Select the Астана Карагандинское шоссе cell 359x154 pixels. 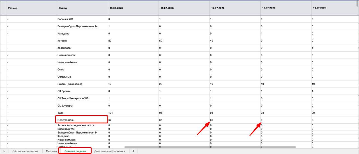(x=82, y=125)
